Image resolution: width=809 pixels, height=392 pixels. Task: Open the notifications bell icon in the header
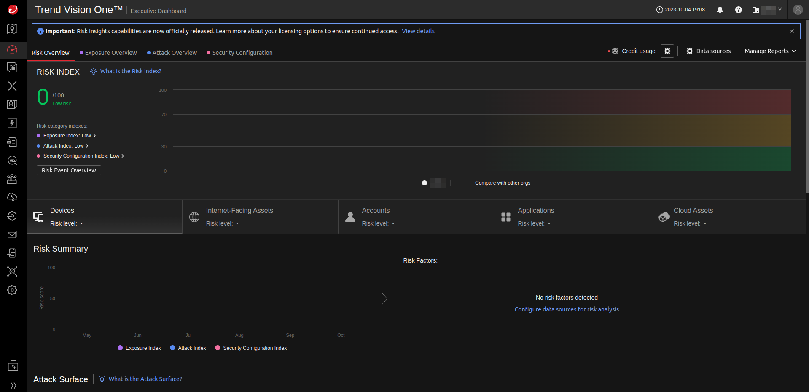(720, 10)
